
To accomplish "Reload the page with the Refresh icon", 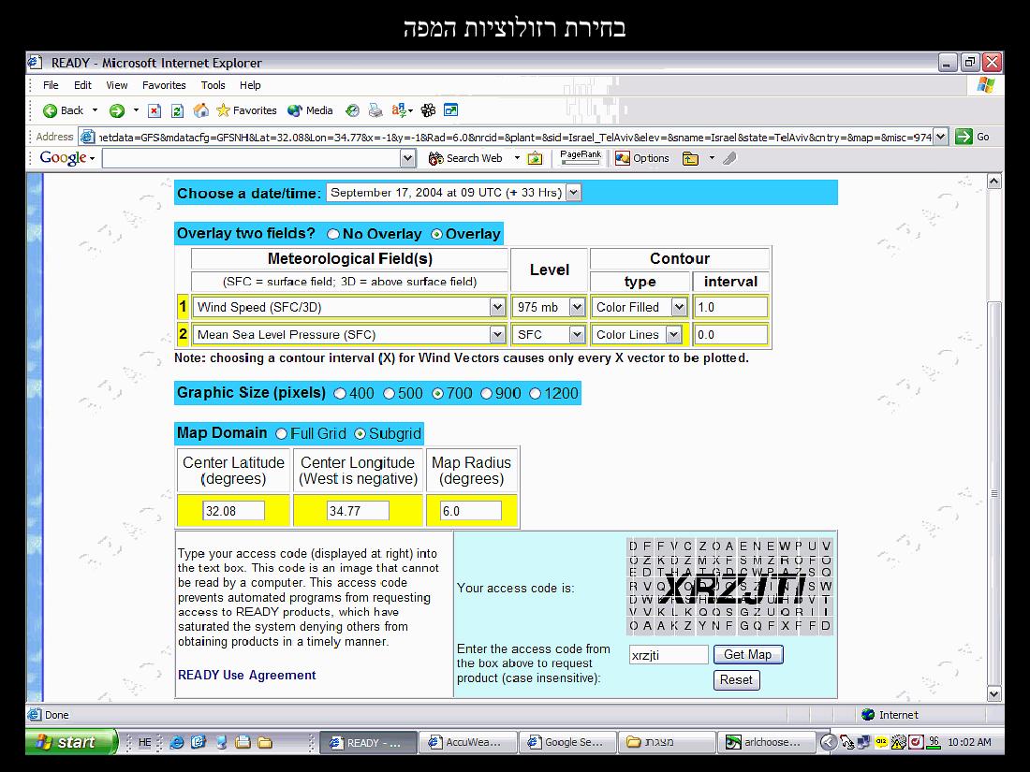I will tap(177, 111).
